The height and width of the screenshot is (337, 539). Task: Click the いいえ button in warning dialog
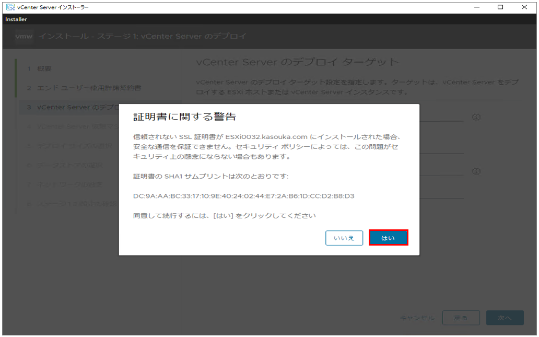(344, 238)
